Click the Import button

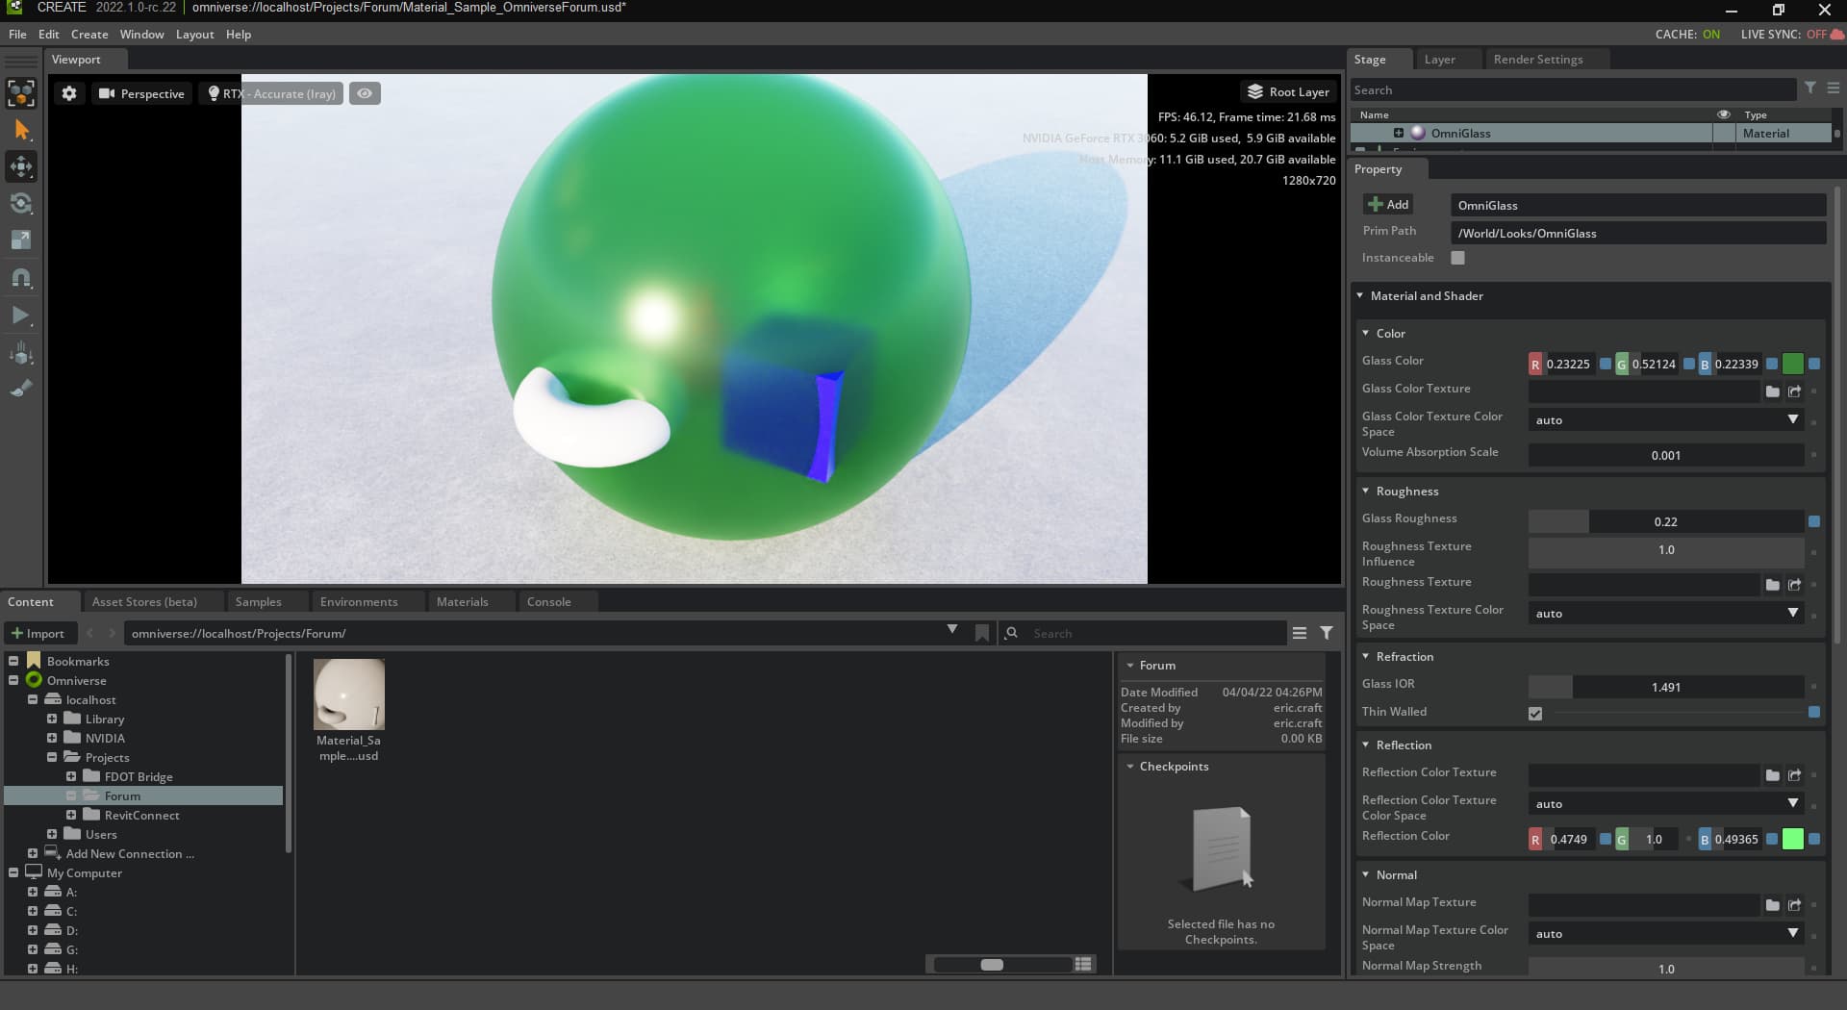pos(38,633)
